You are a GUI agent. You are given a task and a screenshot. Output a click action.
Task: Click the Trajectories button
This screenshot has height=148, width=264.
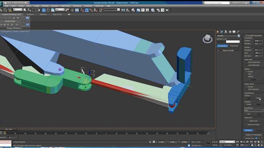click(234, 46)
